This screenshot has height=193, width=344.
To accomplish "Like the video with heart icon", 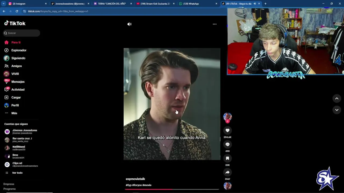I will (x=227, y=130).
